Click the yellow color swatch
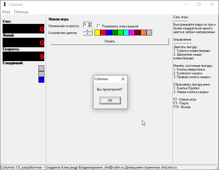The width and height of the screenshot is (219, 170). click(97, 33)
